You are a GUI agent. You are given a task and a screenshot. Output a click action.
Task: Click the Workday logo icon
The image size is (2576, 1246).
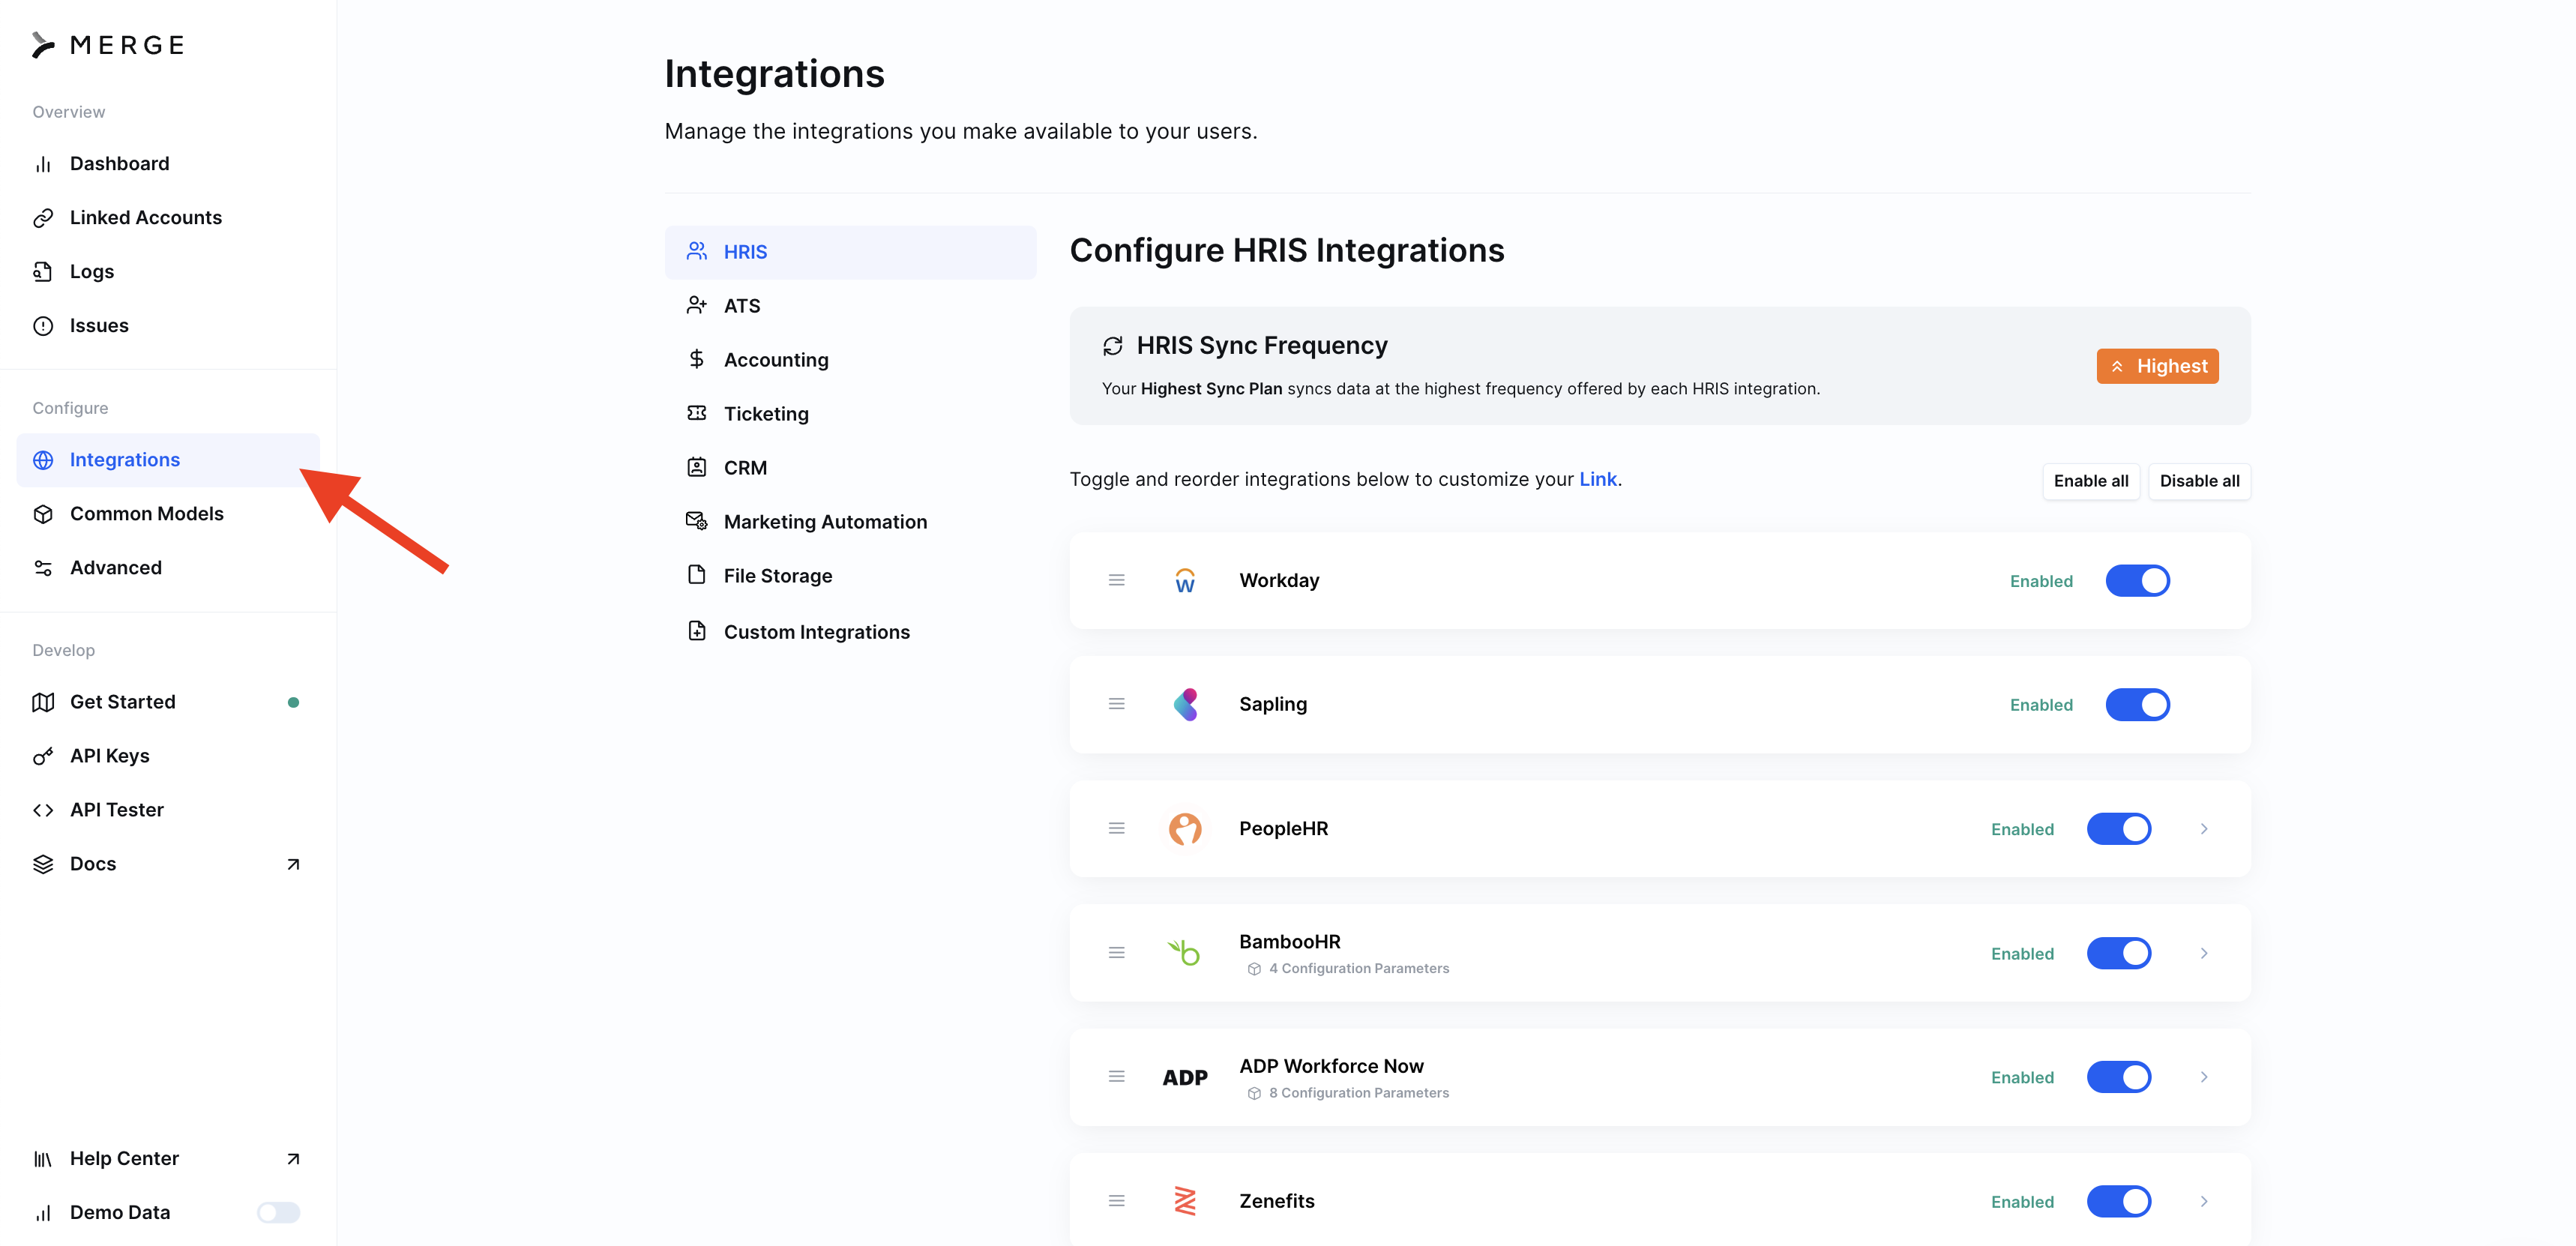(x=1185, y=580)
